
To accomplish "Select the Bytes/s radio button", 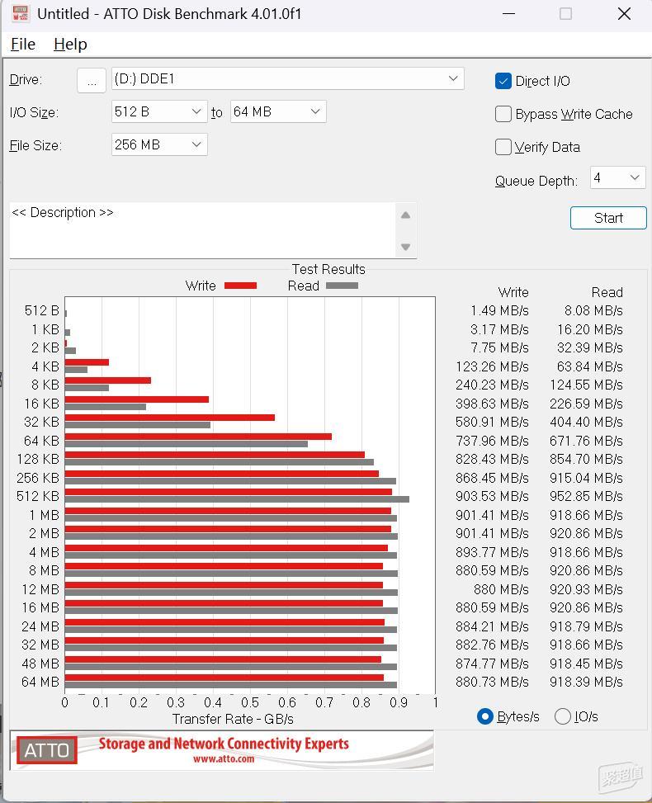I will (x=484, y=716).
